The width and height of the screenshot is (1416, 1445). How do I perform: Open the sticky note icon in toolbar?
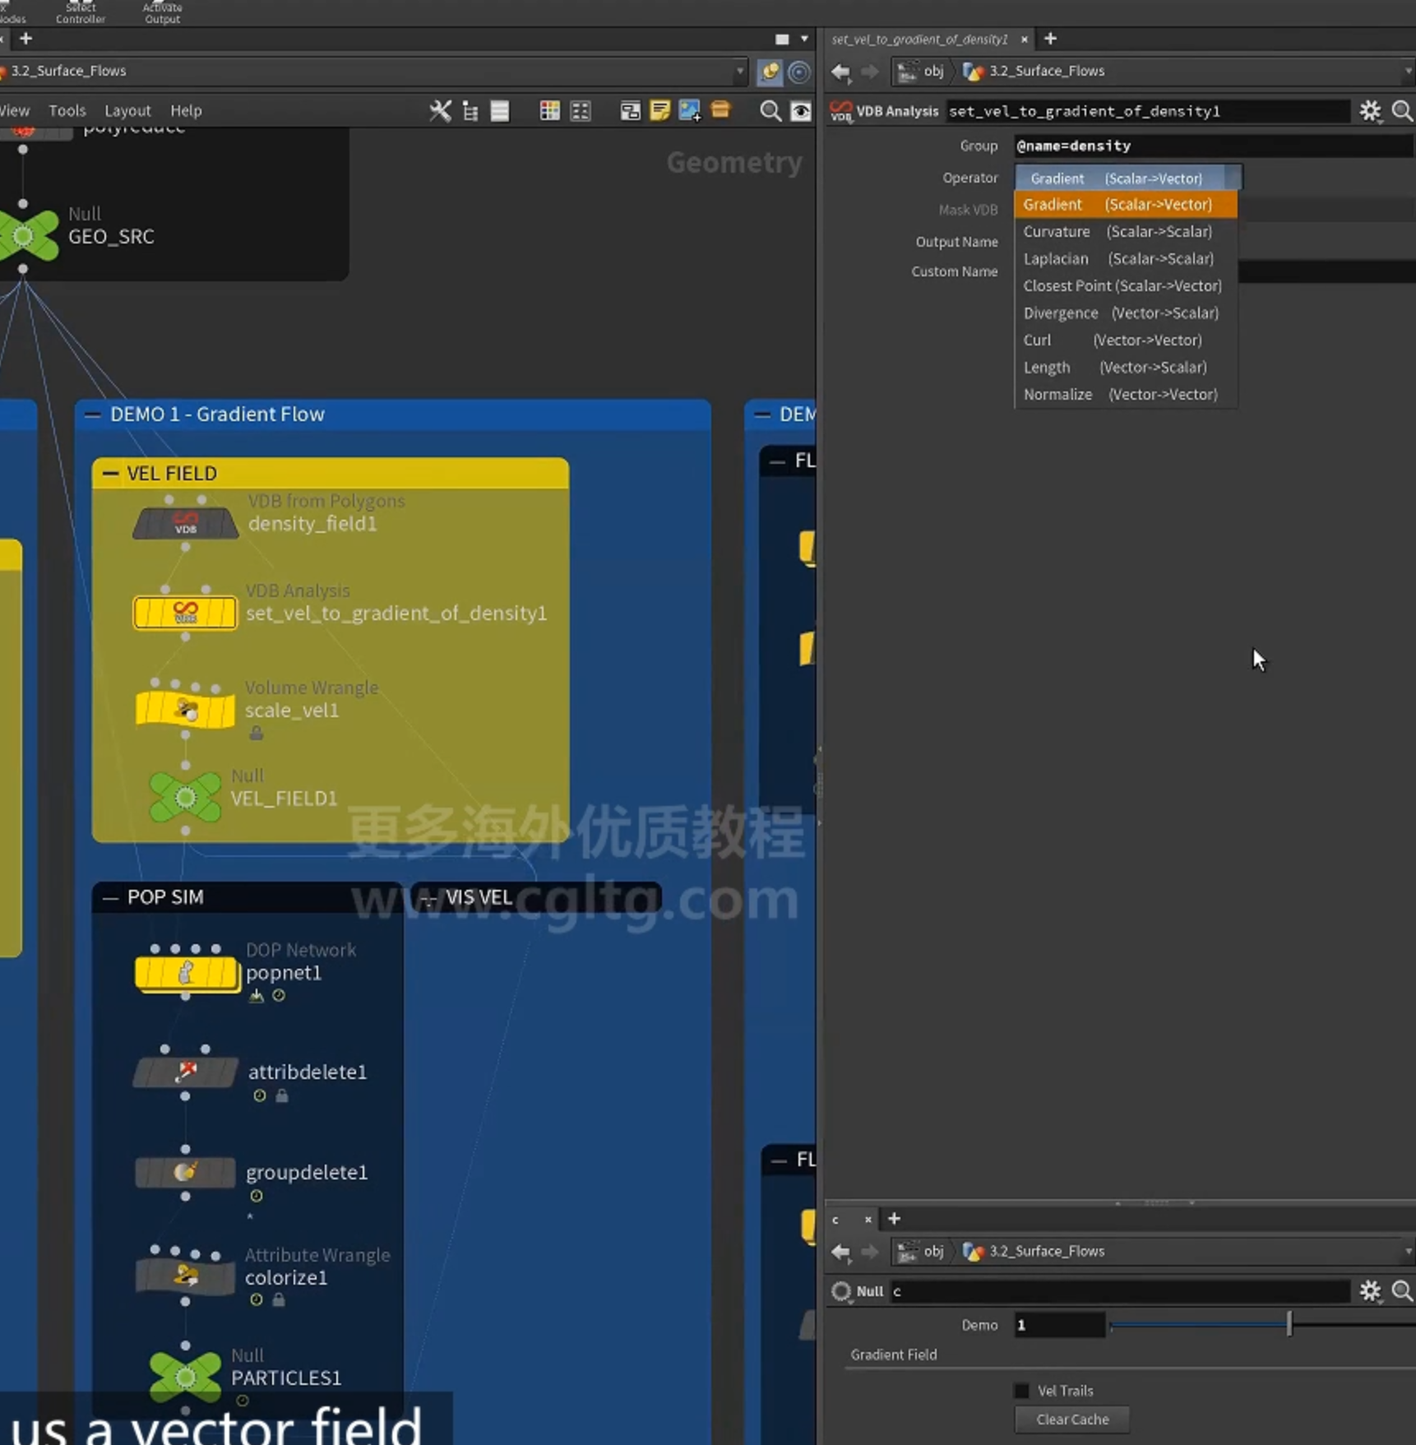point(659,111)
